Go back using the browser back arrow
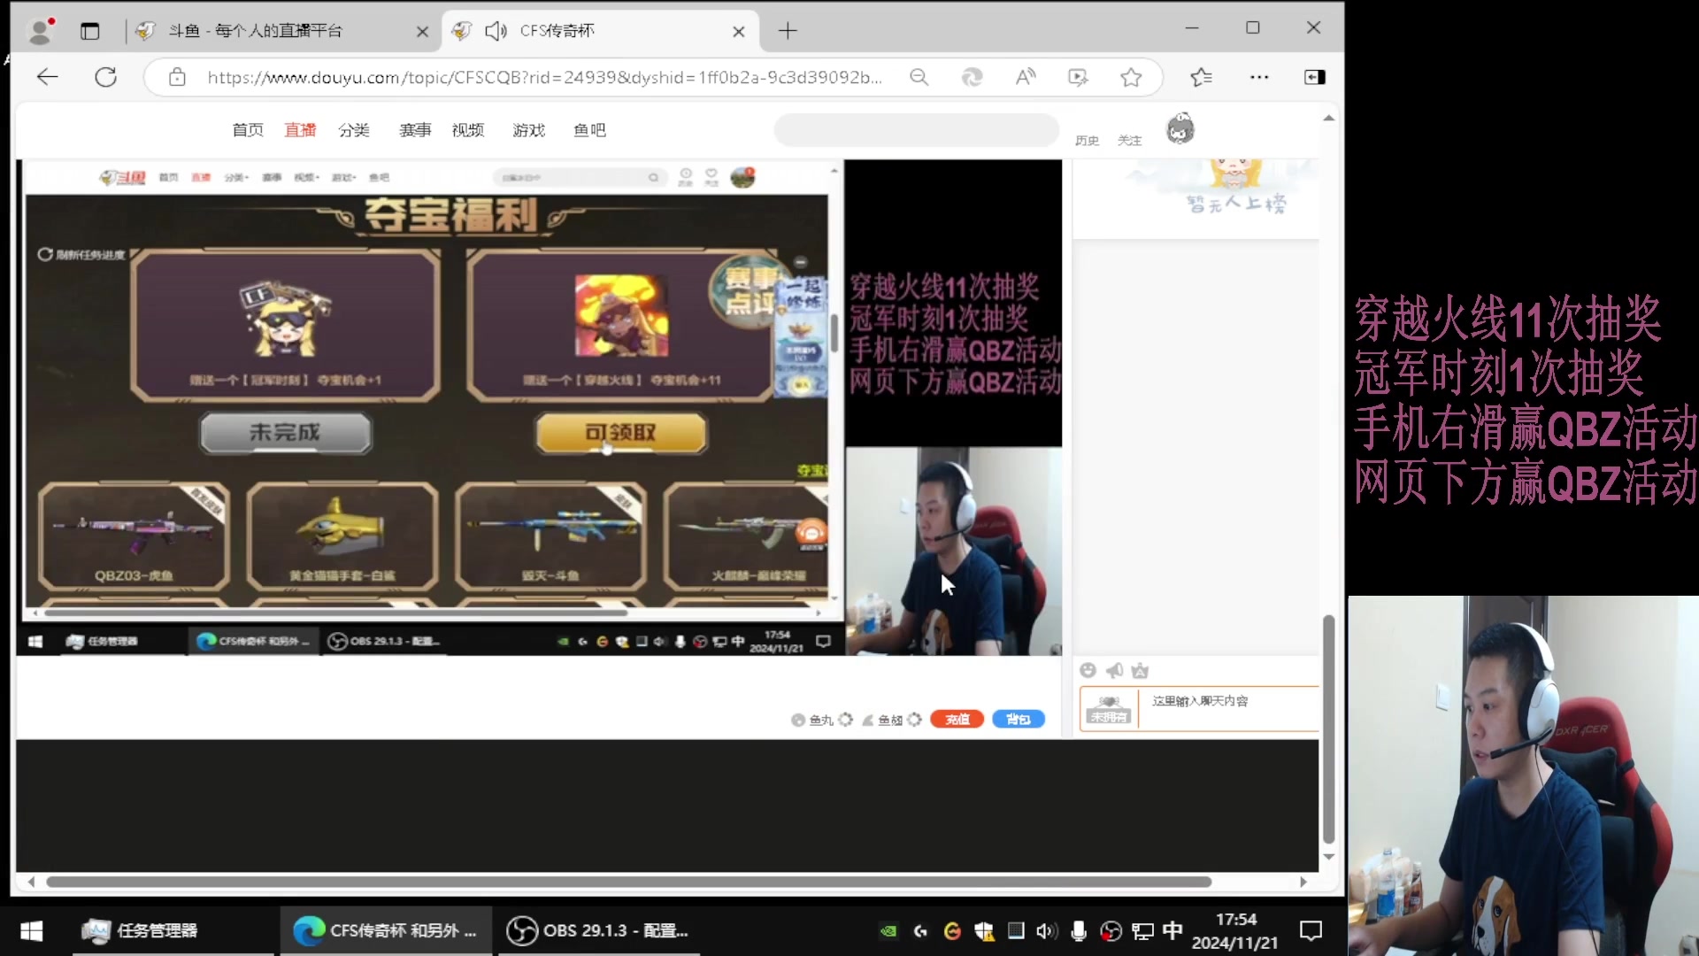This screenshot has width=1699, height=956. coord(48,77)
